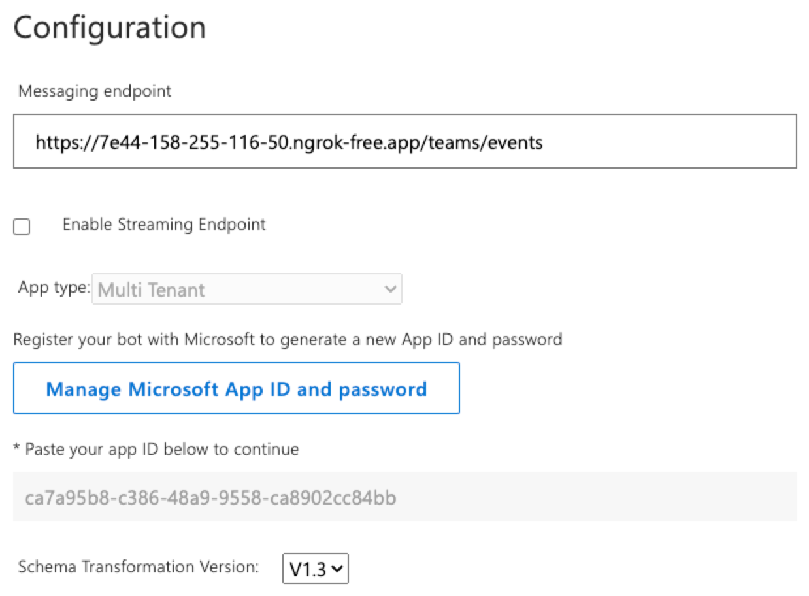Open the Schema Transformation Version dropdown
The image size is (809, 596).
pos(316,569)
